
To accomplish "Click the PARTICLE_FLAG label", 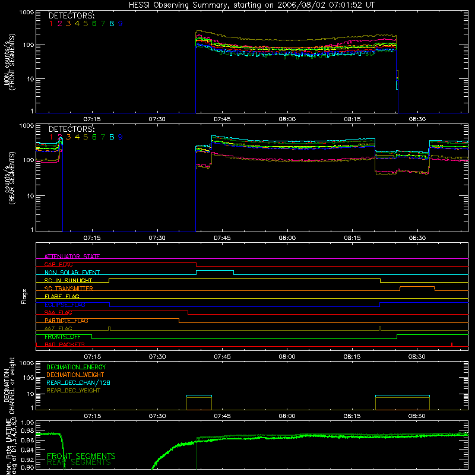I will 66,321.
